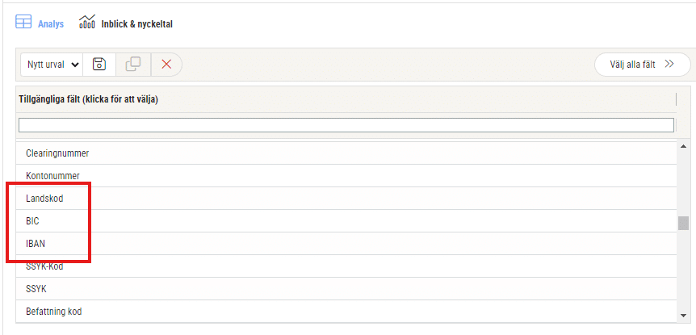Click the double chevron on Välj alla fält
Image resolution: width=696 pixels, height=335 pixels.
(x=669, y=65)
